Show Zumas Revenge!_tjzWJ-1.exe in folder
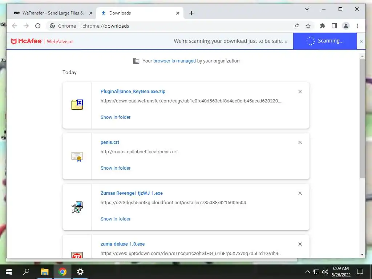The width and height of the screenshot is (372, 279). [115, 219]
